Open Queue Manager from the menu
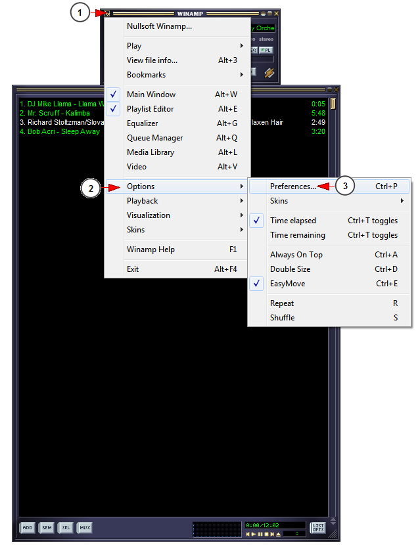The image size is (420, 545). [x=177, y=138]
